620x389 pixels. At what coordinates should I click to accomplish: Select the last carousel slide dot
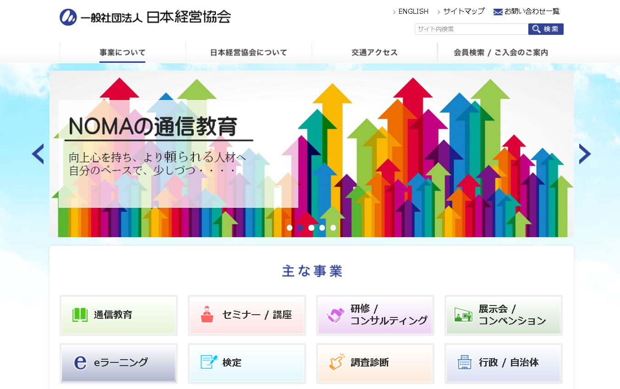click(x=333, y=228)
